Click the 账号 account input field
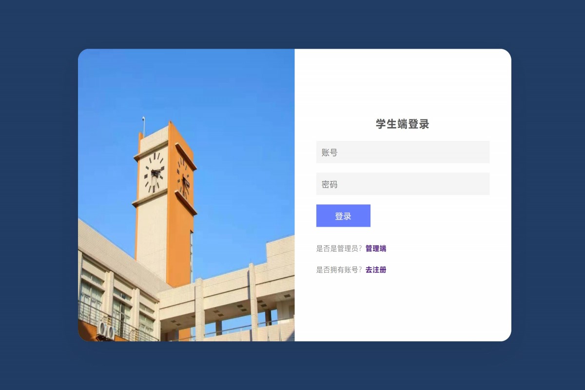The image size is (585, 390). pyautogui.click(x=403, y=152)
